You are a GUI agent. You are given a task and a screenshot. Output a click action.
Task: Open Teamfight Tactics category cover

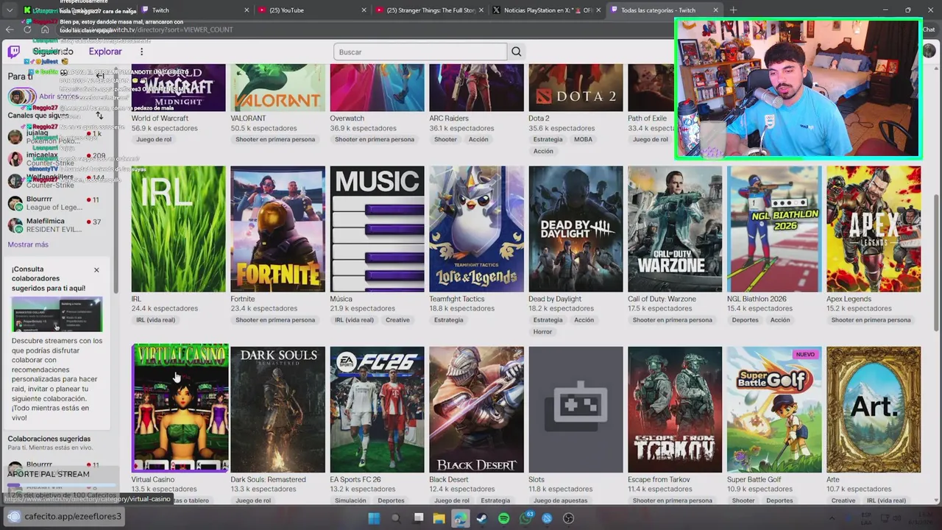[476, 229]
